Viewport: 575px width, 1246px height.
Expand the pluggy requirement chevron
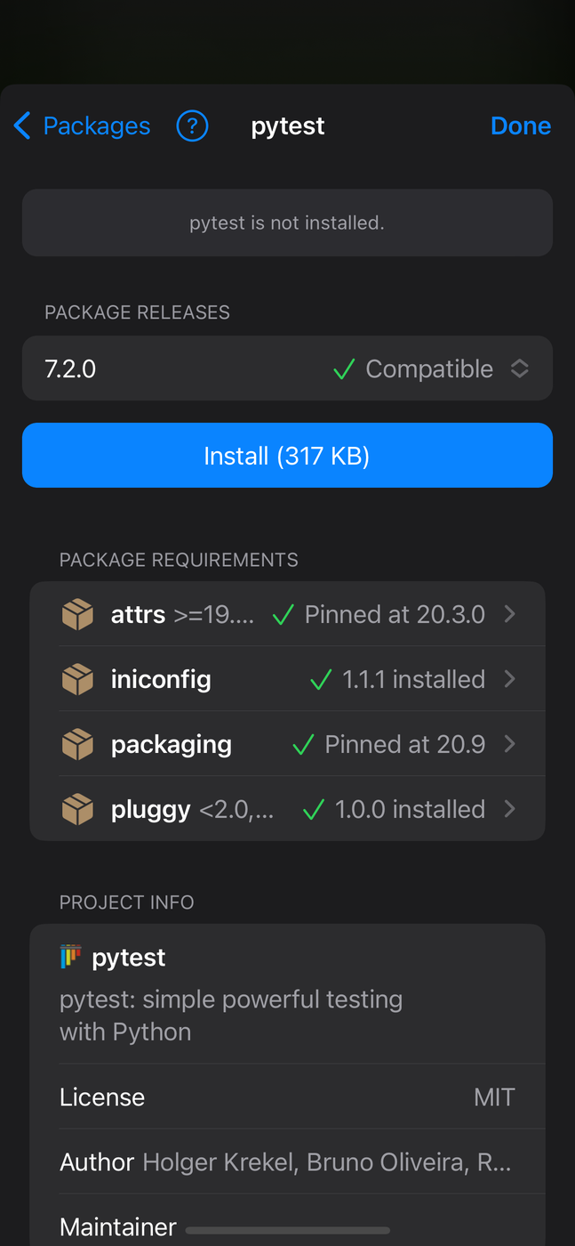coord(510,809)
